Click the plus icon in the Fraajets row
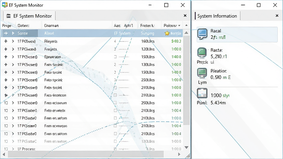 tap(6, 49)
